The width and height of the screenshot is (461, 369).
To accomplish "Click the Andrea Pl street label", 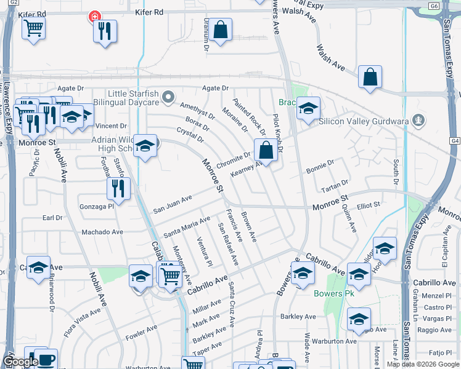I will coord(259,344).
